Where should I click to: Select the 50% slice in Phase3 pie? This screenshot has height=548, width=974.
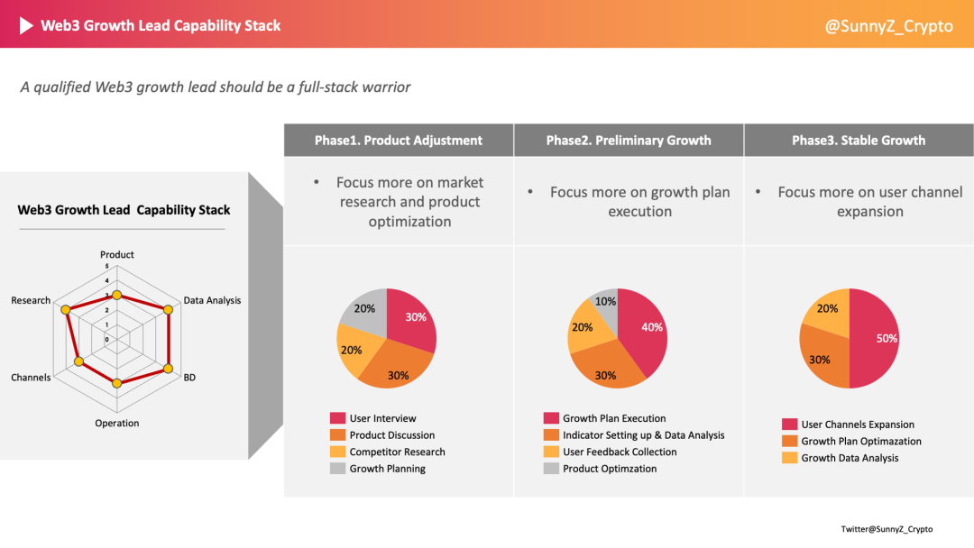[x=874, y=338]
